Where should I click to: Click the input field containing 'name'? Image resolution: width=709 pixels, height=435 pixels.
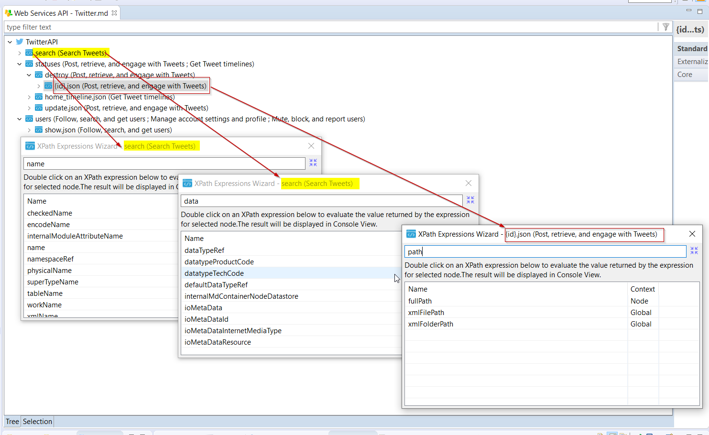click(x=164, y=163)
